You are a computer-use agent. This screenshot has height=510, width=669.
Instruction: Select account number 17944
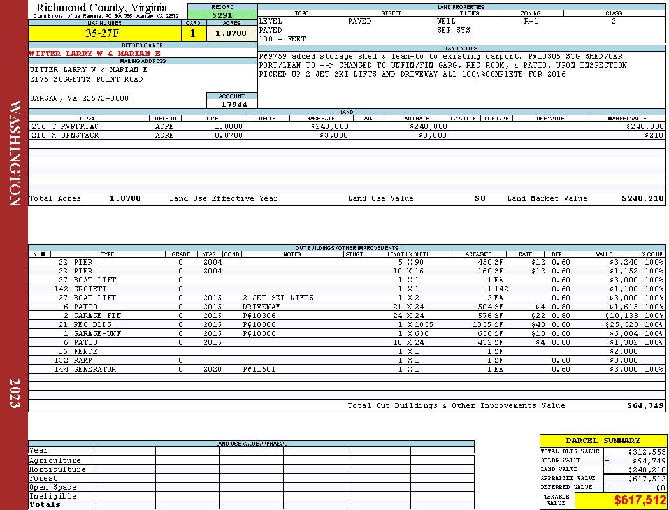click(233, 104)
